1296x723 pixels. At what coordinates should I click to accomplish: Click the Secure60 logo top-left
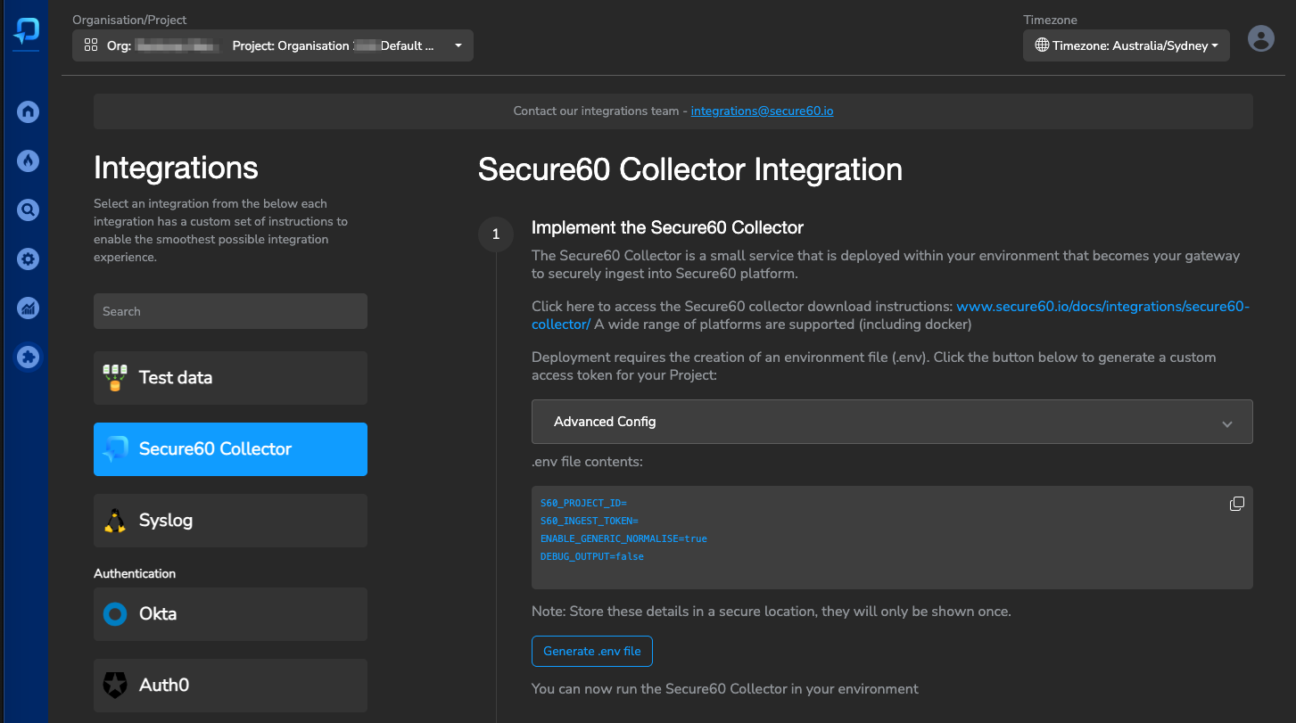coord(25,31)
